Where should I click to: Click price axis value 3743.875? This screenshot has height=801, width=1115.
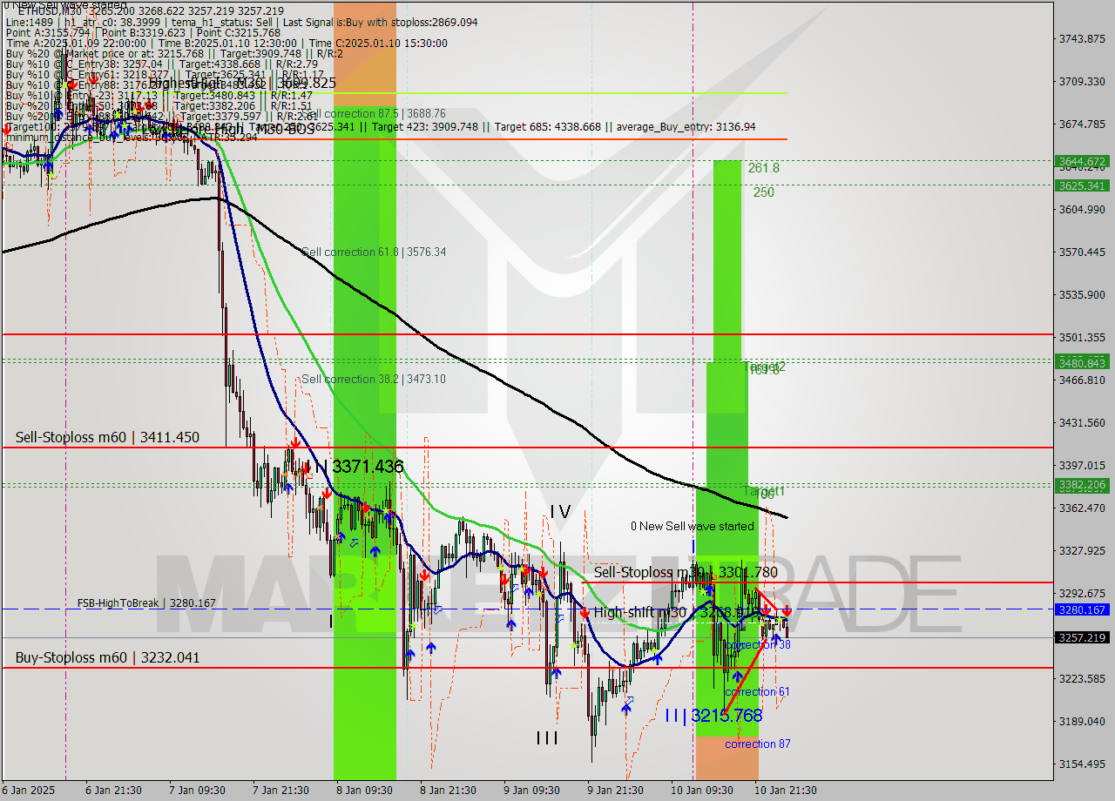click(x=1082, y=38)
